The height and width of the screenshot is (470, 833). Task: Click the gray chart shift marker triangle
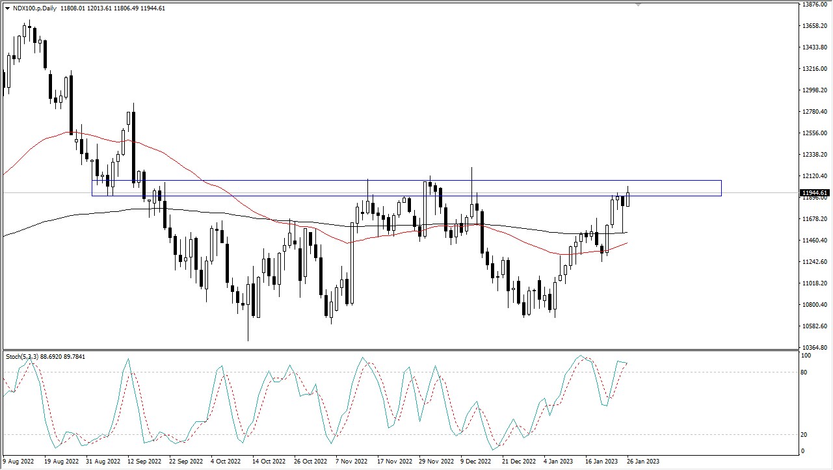639,5
